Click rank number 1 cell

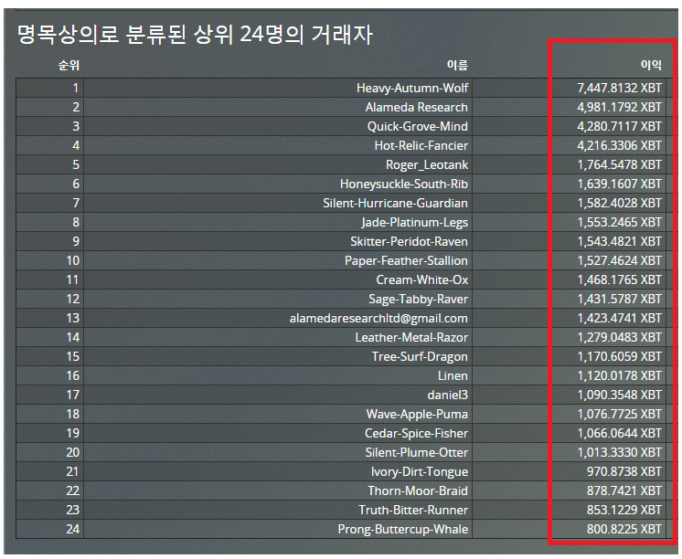(50, 88)
